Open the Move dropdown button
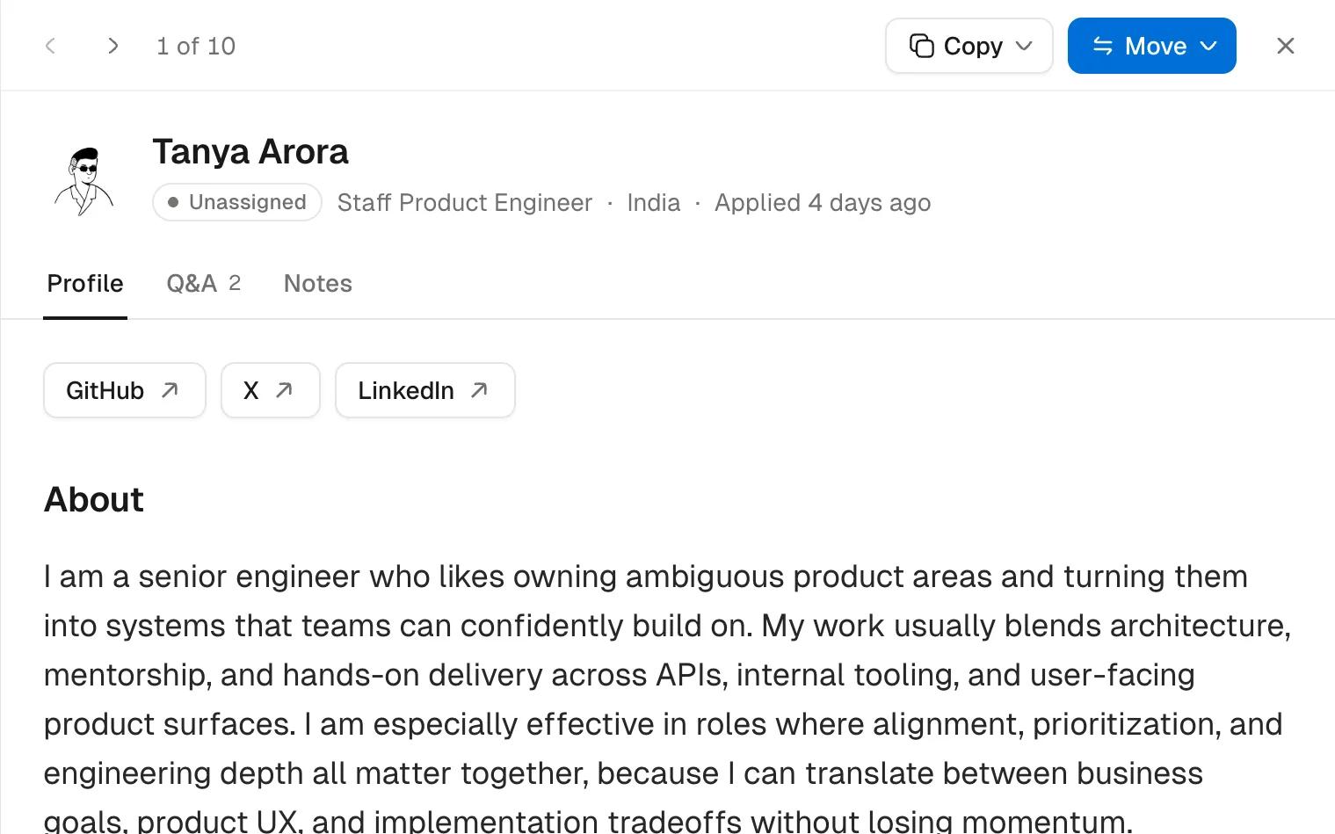 (x=1151, y=46)
